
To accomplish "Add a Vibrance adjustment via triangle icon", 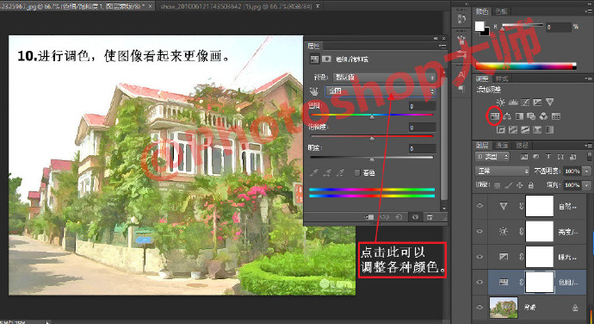I will pos(550,102).
